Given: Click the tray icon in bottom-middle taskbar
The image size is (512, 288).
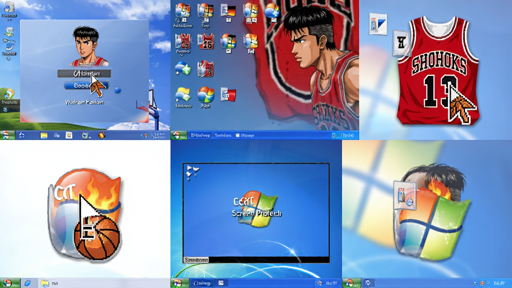Looking at the screenshot, I should click(319, 283).
